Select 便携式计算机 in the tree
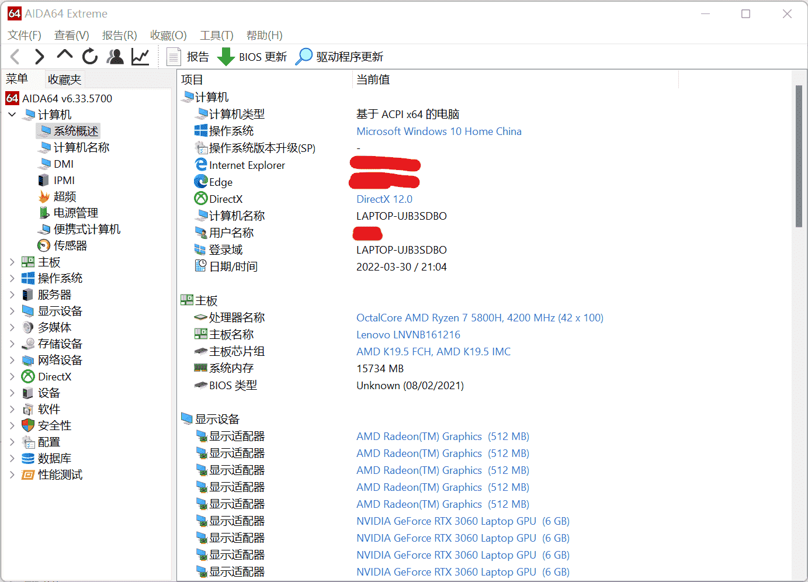Screen dimensions: 808x582 point(87,230)
